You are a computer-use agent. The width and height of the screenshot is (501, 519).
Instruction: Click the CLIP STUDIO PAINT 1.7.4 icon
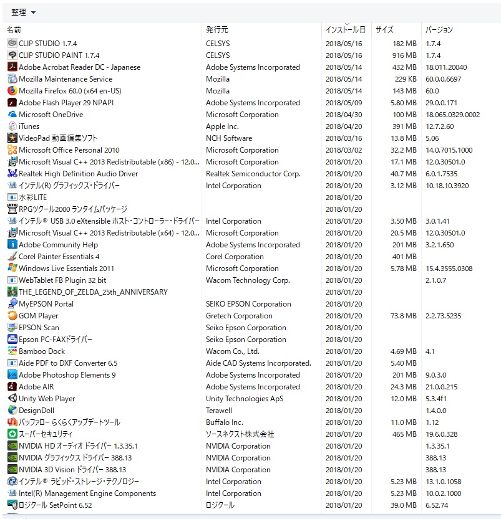(x=12, y=55)
